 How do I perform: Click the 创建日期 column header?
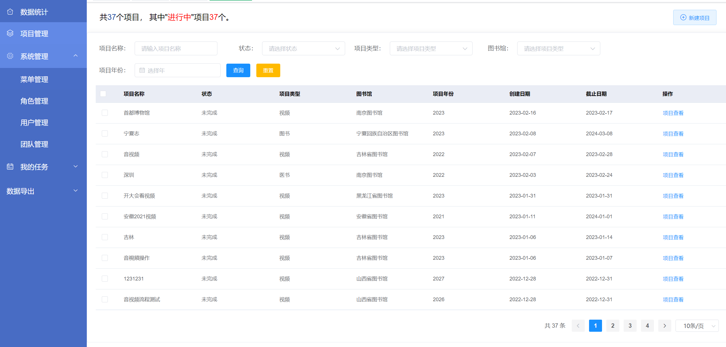click(520, 94)
